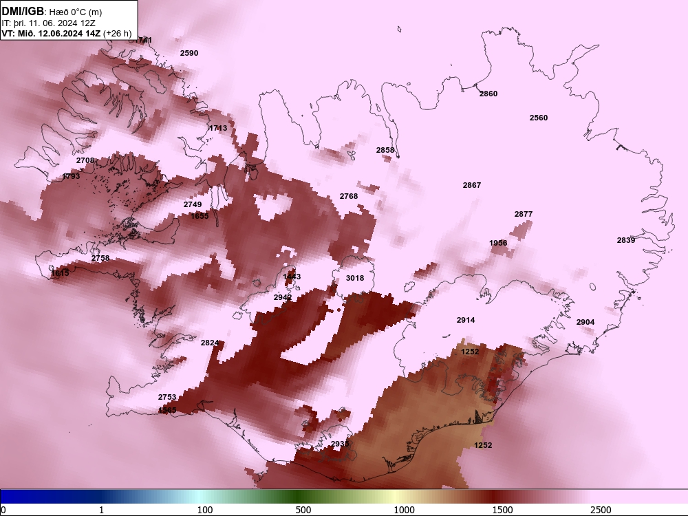The width and height of the screenshot is (688, 516).
Task: Select the 1443 value label
Action: click(x=292, y=277)
